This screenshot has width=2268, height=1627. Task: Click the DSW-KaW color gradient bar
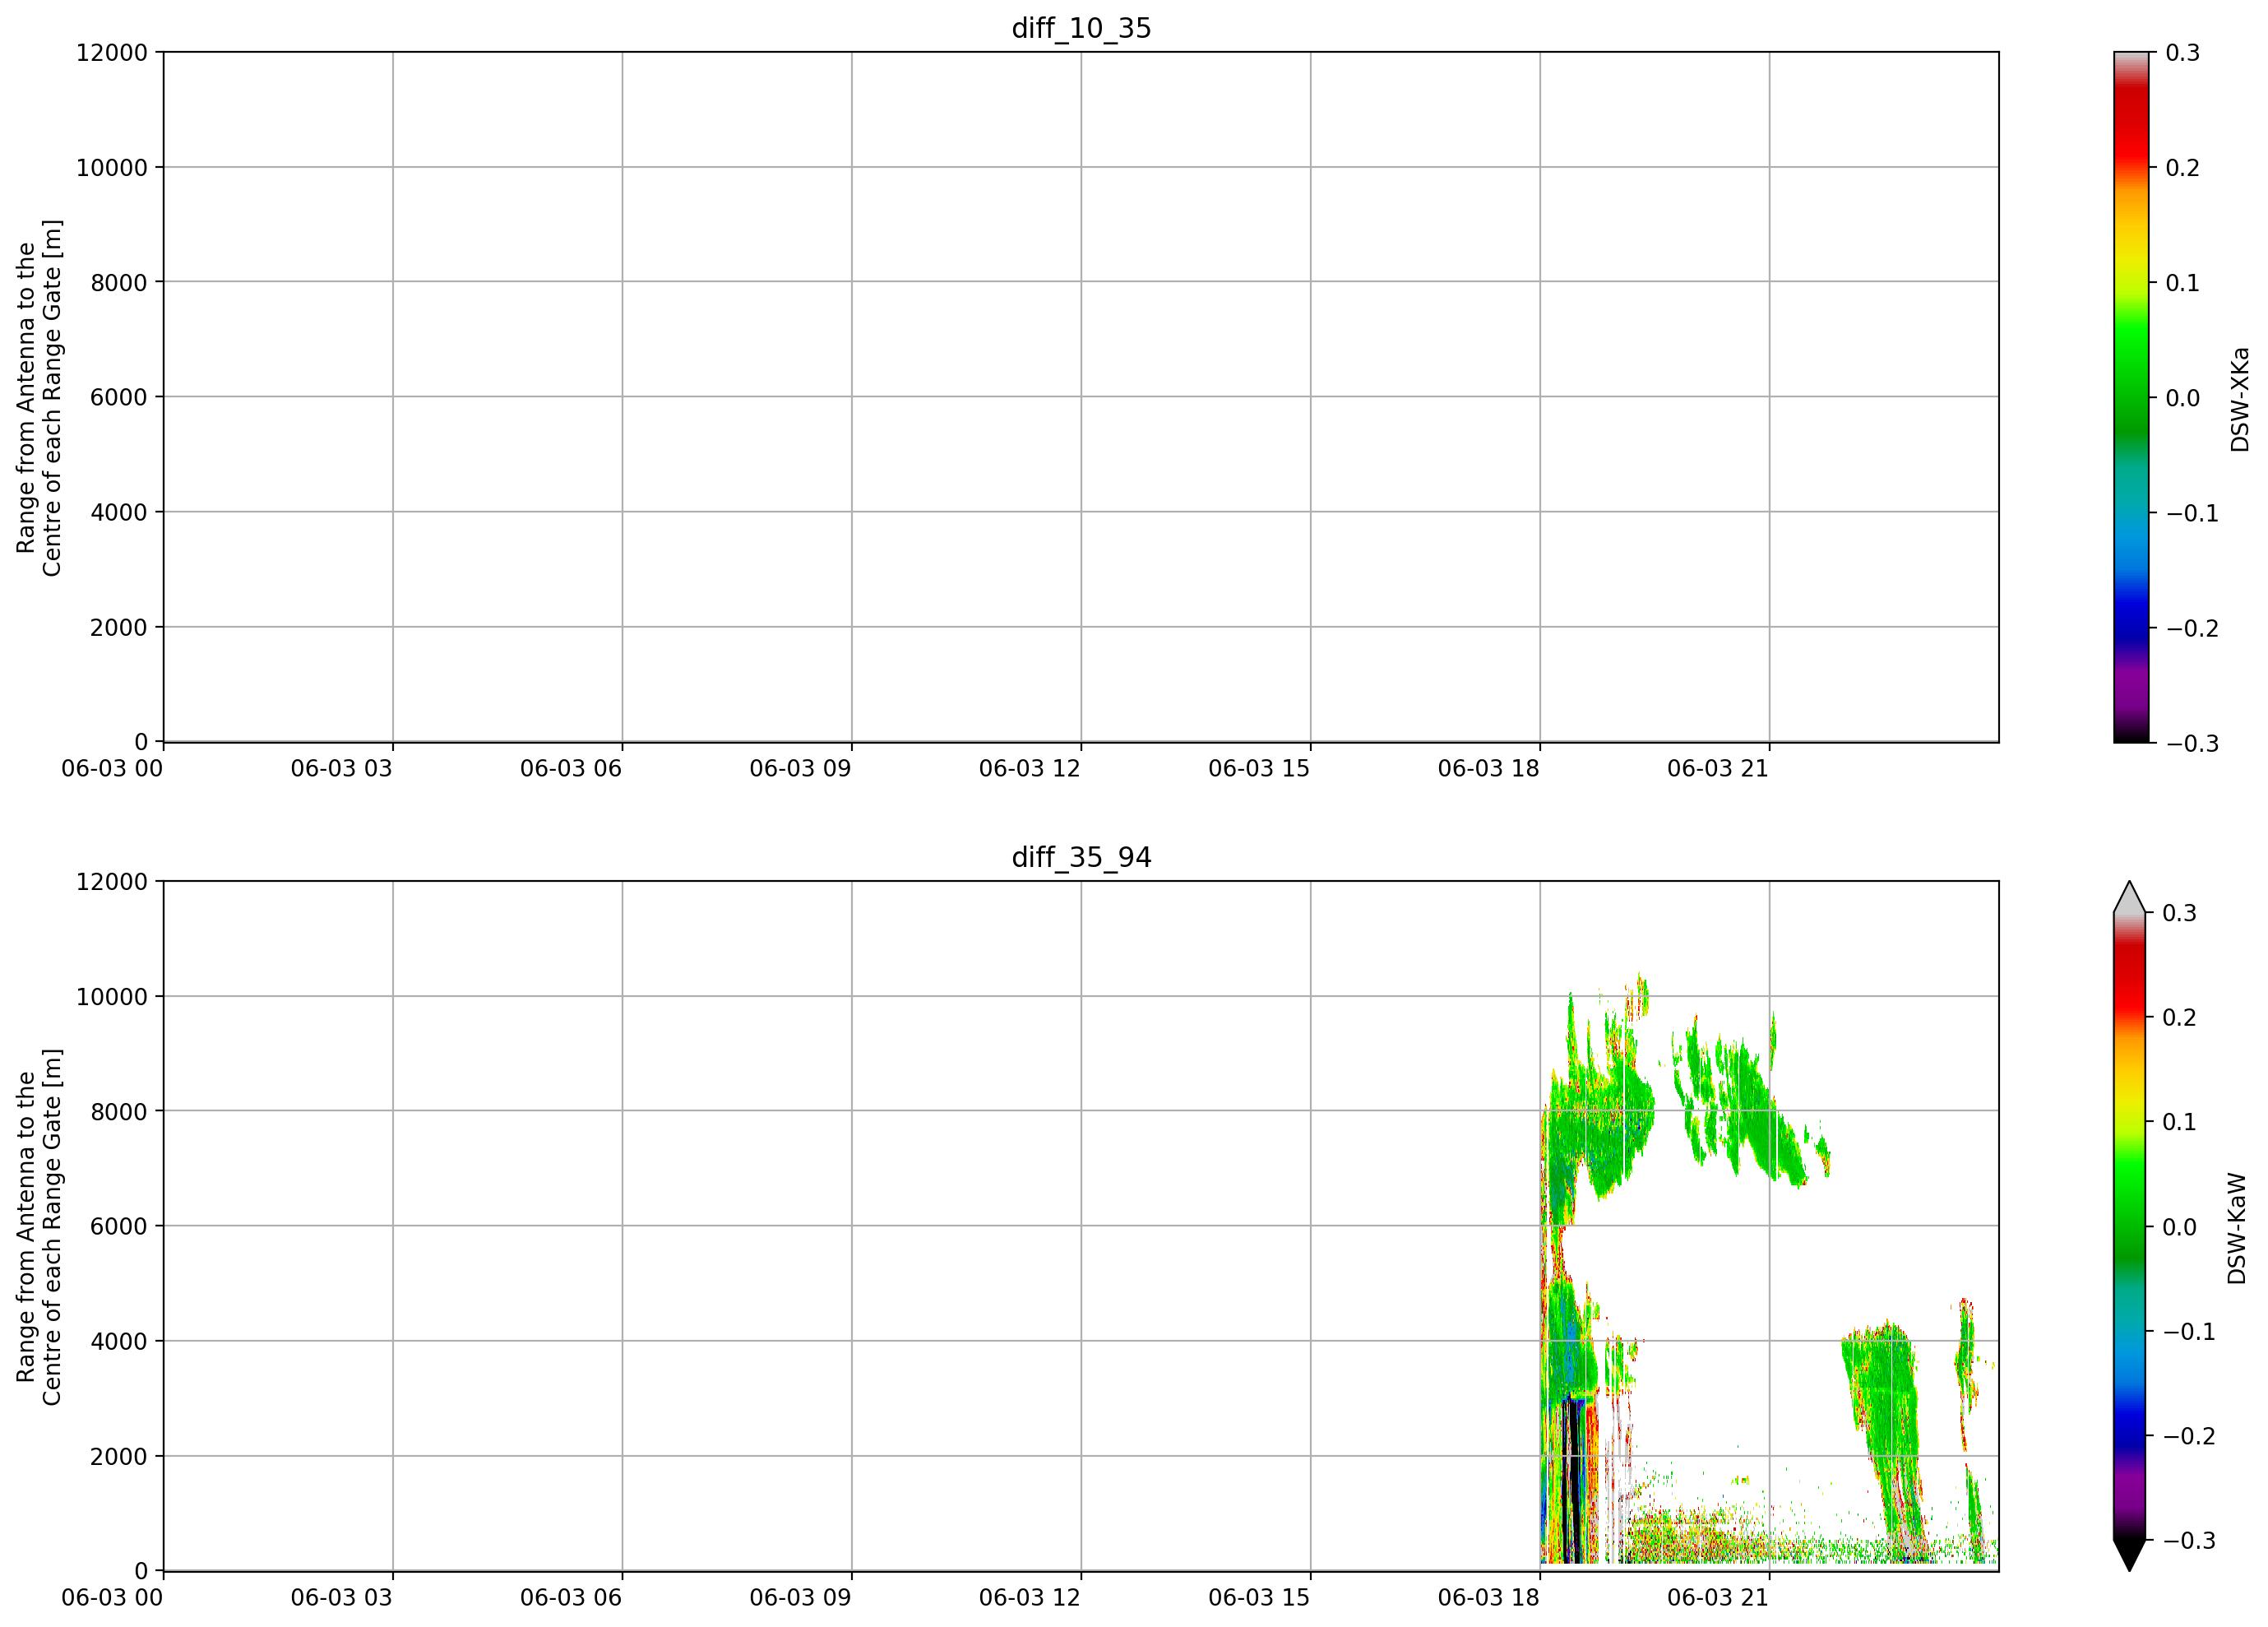tap(2130, 1226)
